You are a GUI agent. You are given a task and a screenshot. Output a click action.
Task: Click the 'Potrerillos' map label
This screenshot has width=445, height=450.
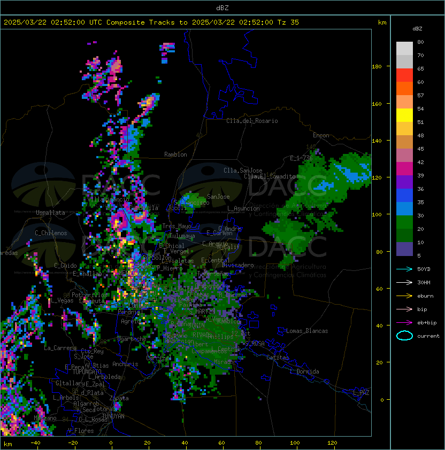tap(89, 294)
